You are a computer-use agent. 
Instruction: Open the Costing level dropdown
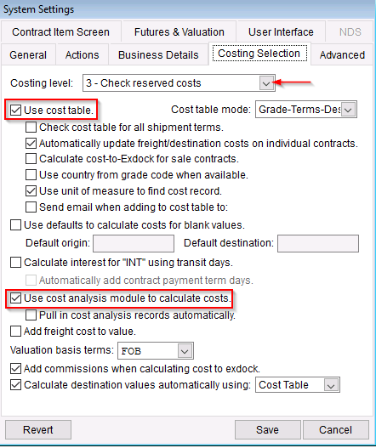click(x=266, y=83)
